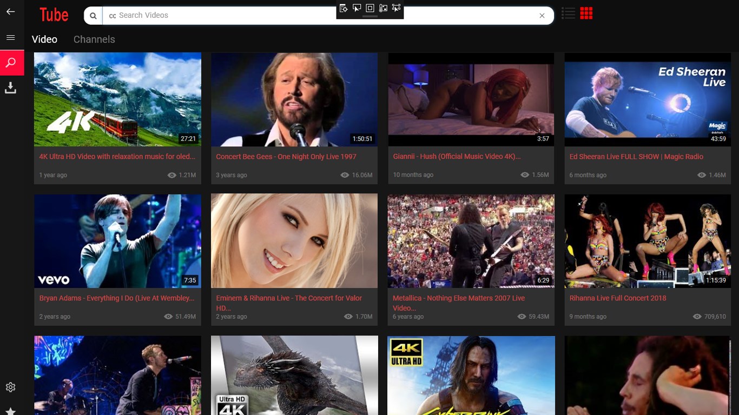The width and height of the screenshot is (739, 415).
Task: Open the Ed Sheeran Live thumbnail
Action: (648, 99)
